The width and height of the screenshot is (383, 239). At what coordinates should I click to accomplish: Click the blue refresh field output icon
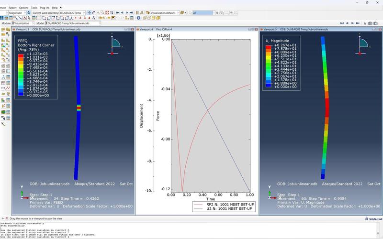click(29, 13)
